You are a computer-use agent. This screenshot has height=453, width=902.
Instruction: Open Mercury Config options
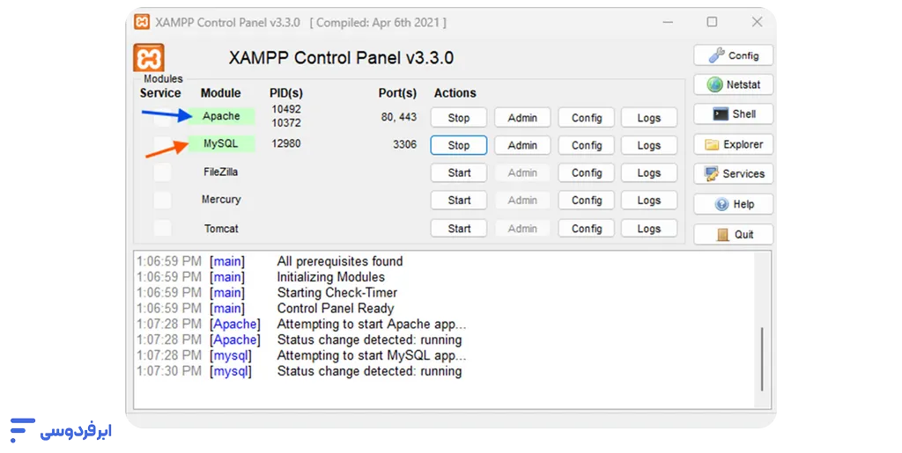[586, 201]
